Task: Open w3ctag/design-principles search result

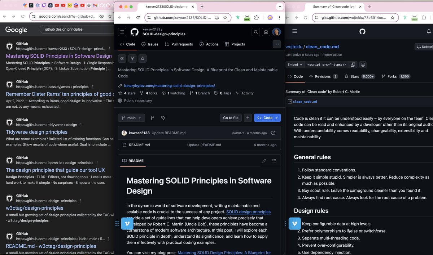Action: click(x=34, y=208)
